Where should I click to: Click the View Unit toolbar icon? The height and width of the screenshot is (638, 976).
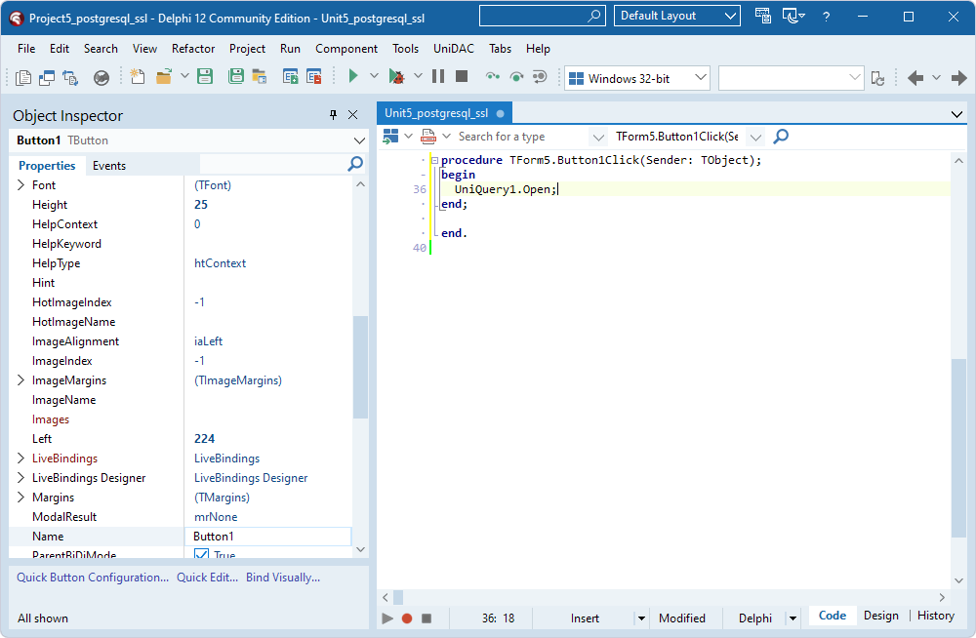tap(23, 77)
